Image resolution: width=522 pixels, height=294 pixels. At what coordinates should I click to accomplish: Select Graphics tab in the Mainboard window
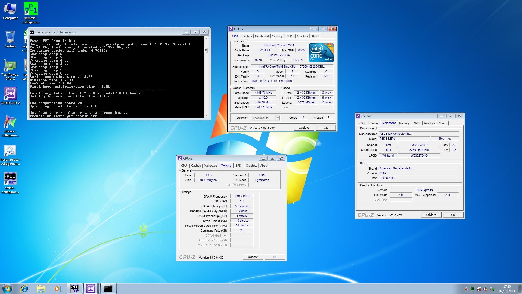[x=430, y=123]
